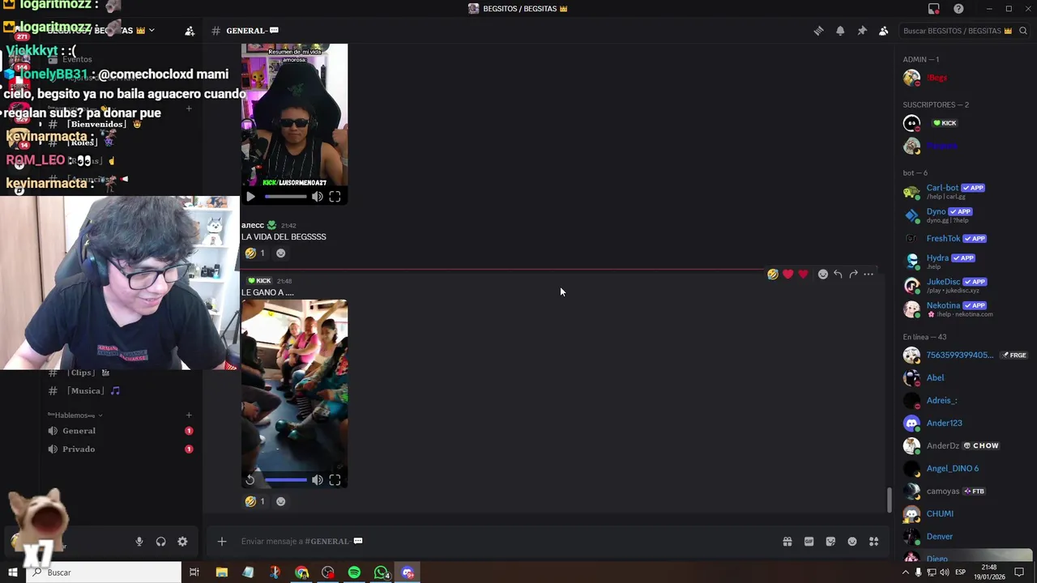Open Spotify from the taskbar

(x=354, y=572)
